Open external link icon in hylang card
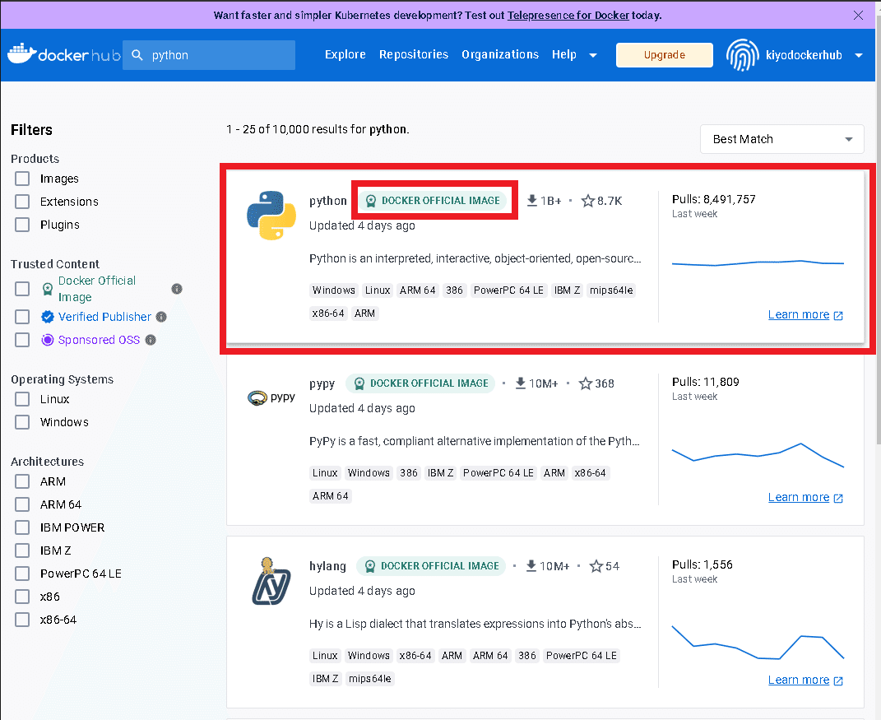The width and height of the screenshot is (881, 720). coord(838,681)
